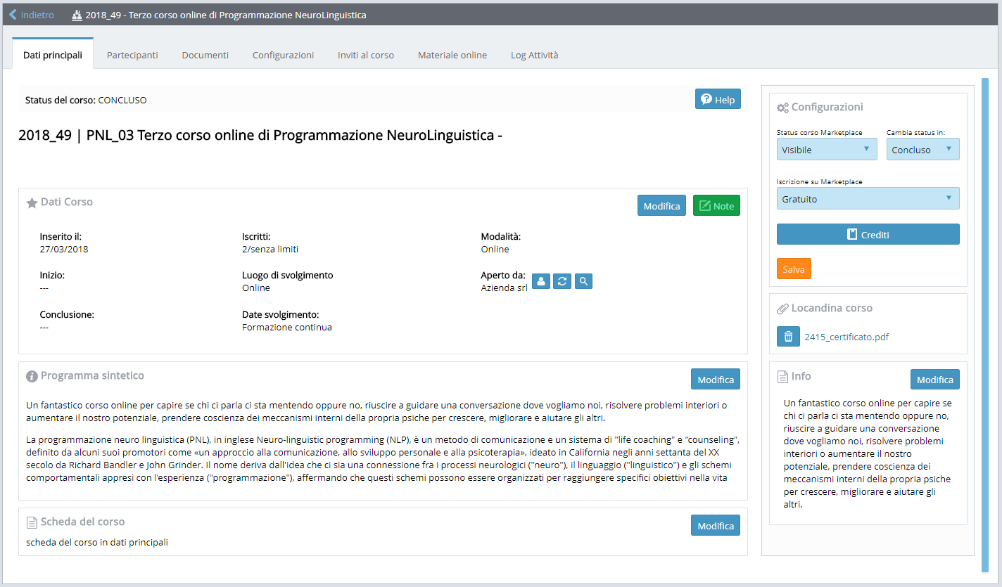This screenshot has height=587, width=1002.
Task: Open the green Note button
Action: (716, 205)
